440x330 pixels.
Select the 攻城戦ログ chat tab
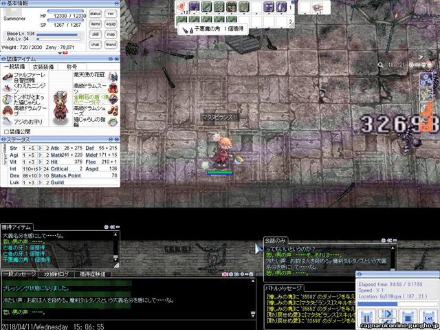pyautogui.click(x=56, y=274)
